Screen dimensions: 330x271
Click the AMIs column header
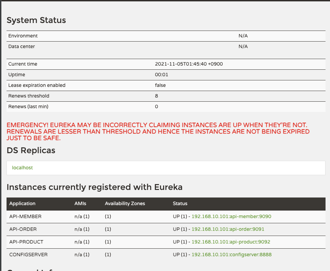point(80,203)
